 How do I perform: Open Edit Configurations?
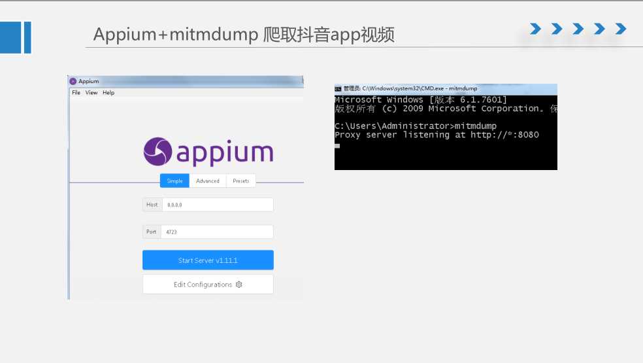tap(208, 284)
